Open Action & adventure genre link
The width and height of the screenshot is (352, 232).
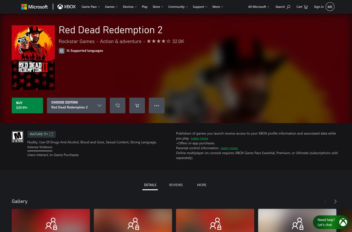(121, 41)
